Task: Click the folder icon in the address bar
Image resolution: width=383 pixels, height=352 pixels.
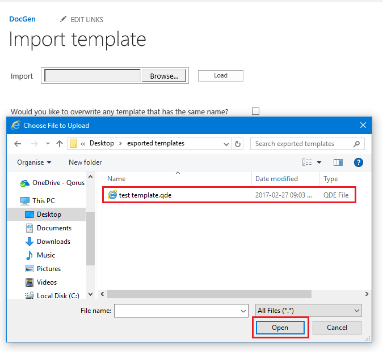Action: pos(73,143)
